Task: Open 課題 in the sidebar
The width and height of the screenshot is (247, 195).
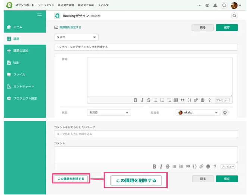Action: (x=25, y=39)
